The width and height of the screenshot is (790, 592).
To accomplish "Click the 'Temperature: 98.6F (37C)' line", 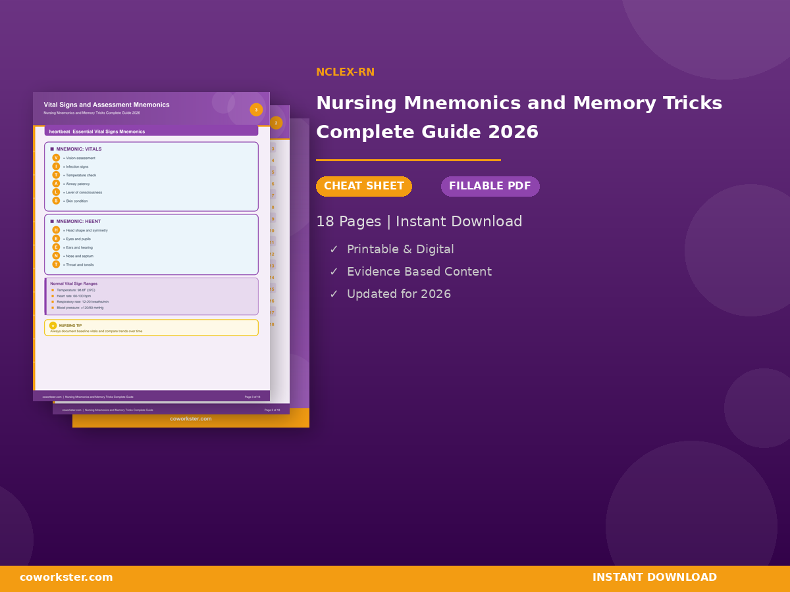I will (x=76, y=290).
